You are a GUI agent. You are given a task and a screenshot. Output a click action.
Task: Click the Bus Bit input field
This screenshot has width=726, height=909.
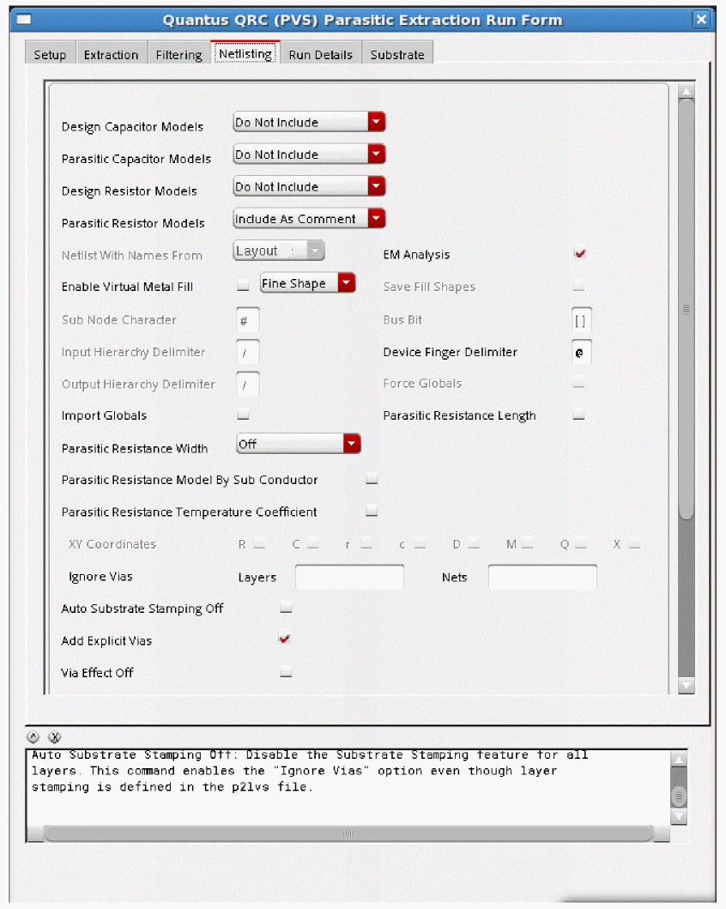582,320
